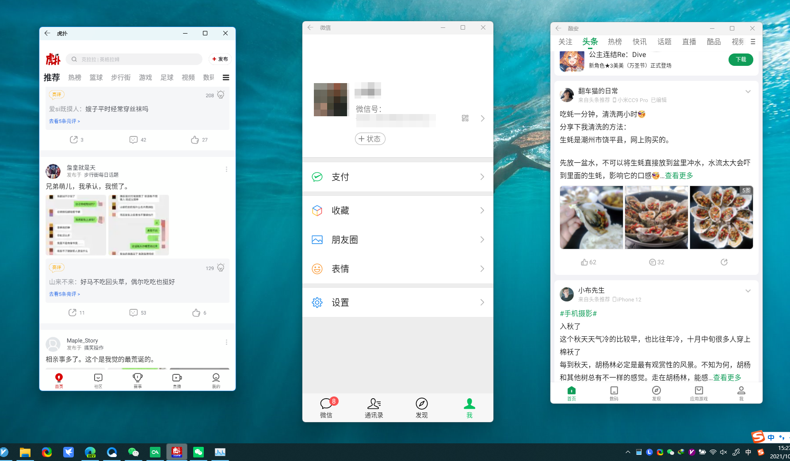790x461 pixels.
Task: Select the 足球 tab in Hupu
Action: (x=167, y=78)
